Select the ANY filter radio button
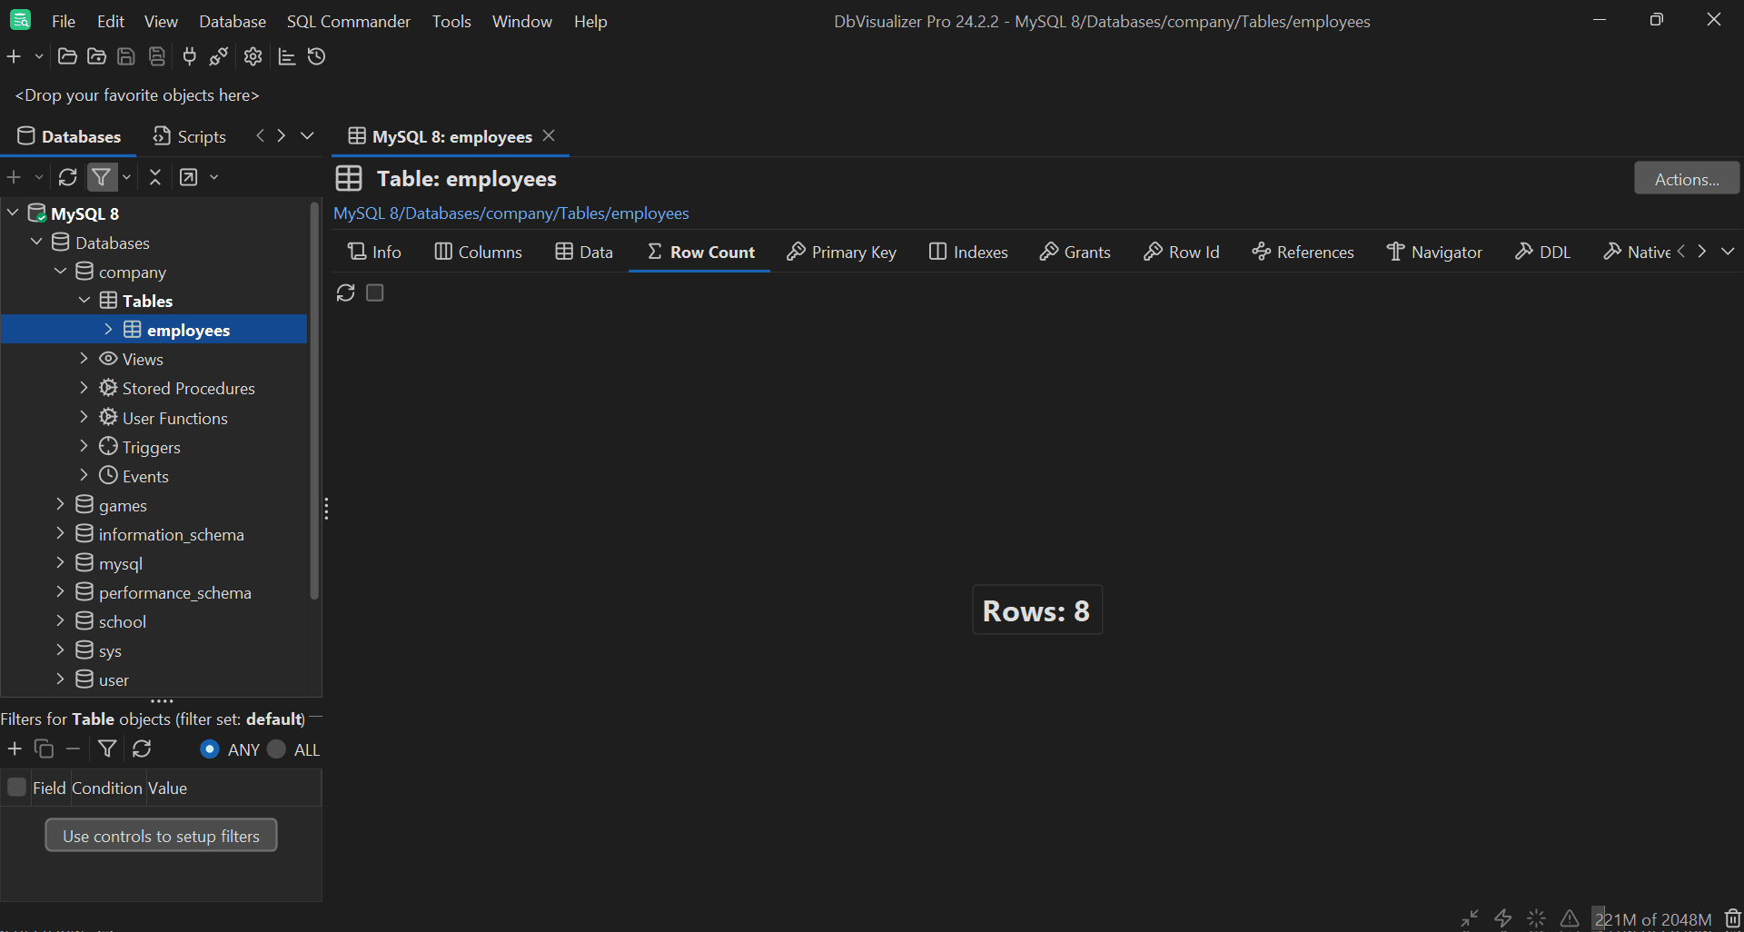The image size is (1744, 932). 210,749
